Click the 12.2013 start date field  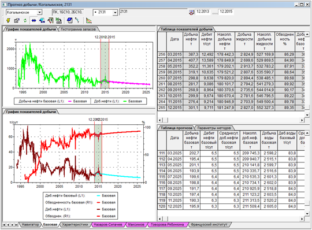pyautogui.click(x=203, y=12)
